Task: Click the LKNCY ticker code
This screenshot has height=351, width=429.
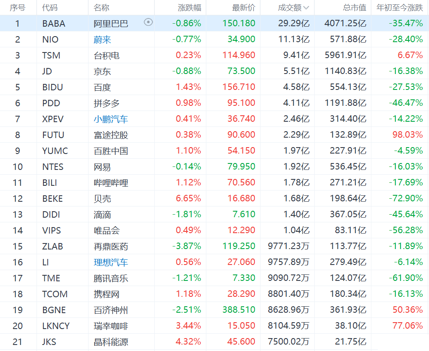Action: [x=56, y=326]
